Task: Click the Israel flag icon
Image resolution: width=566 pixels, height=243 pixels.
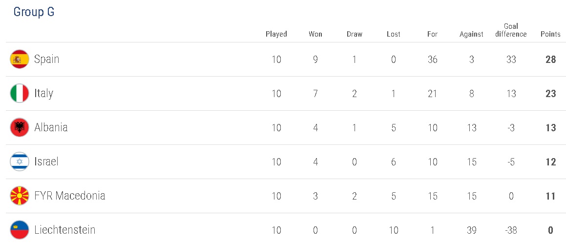Action: [x=20, y=162]
